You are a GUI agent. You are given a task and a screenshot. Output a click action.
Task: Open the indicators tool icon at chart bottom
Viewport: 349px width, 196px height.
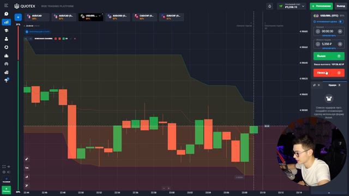pyautogui.click(x=27, y=185)
